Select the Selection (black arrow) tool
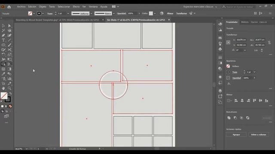 coord(3,26)
